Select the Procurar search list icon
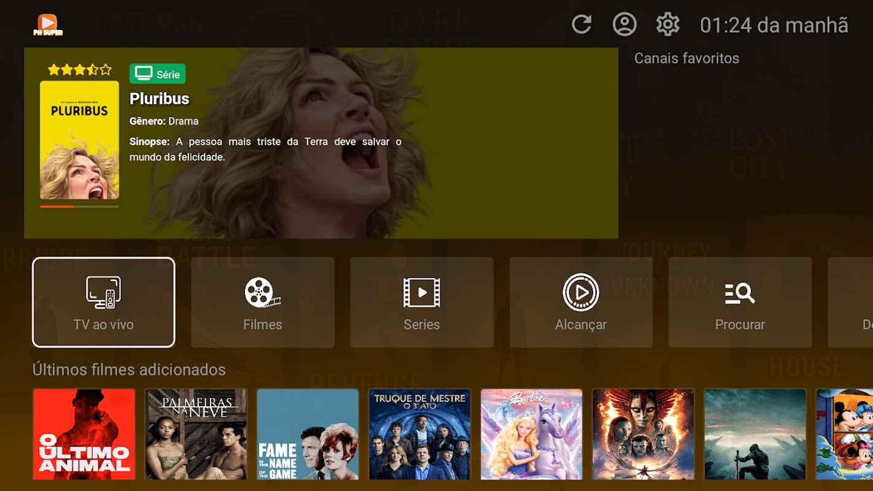 click(740, 293)
